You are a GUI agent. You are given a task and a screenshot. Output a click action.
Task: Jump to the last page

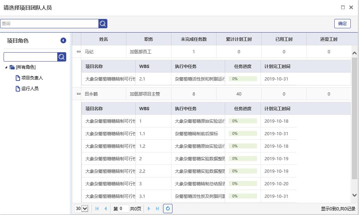(x=157, y=209)
